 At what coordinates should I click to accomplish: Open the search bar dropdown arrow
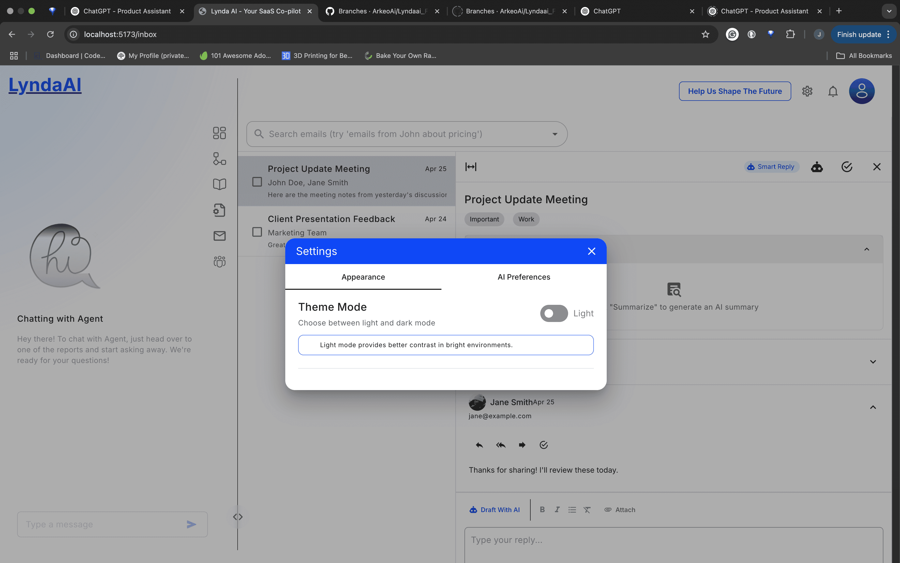[555, 134]
